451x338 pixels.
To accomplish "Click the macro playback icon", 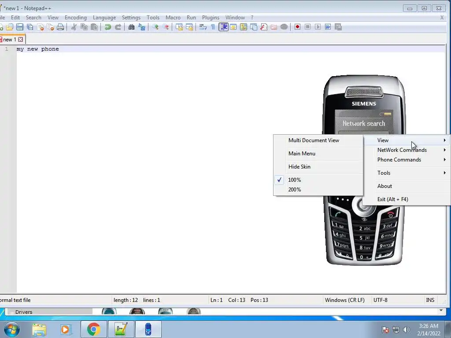I will (318, 27).
